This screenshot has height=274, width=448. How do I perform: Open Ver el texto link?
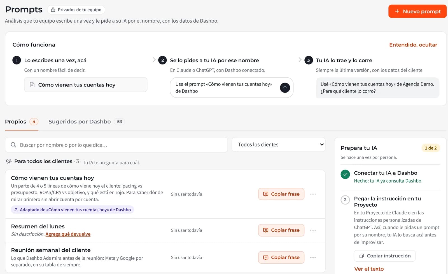point(369,269)
